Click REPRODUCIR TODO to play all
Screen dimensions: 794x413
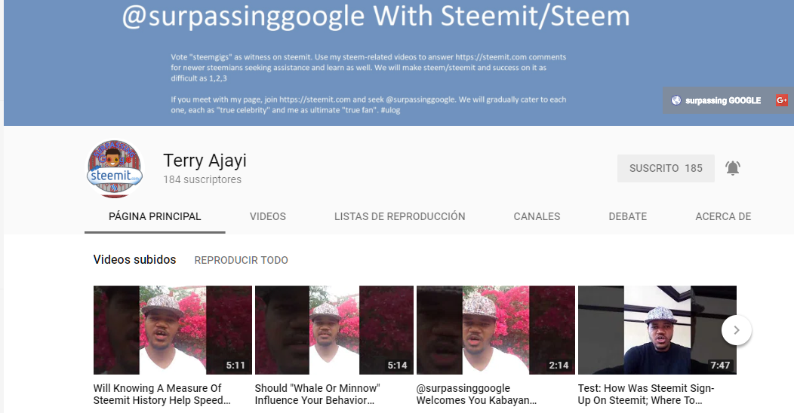click(241, 260)
